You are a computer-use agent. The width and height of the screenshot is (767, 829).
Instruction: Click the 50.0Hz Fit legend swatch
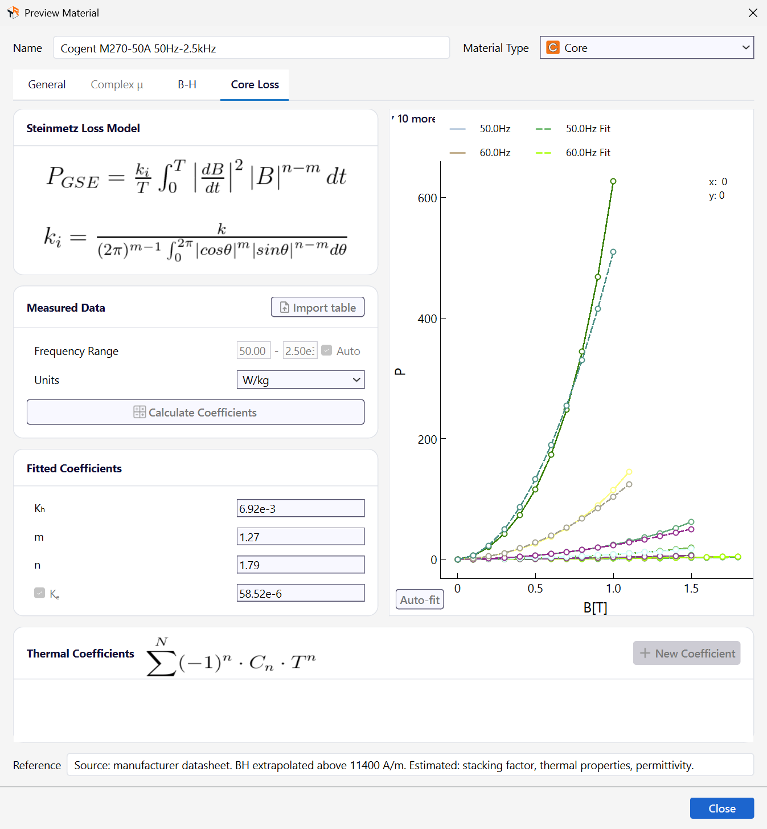pos(544,129)
